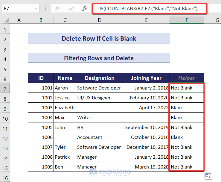Select column C header

pos(65,20)
